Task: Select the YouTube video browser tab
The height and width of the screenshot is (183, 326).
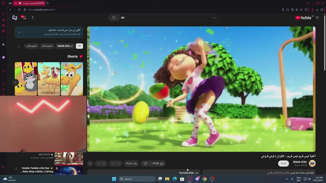Action: pos(29,3)
